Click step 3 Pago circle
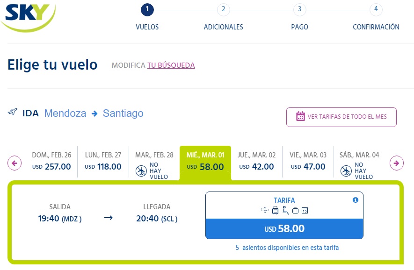This screenshot has width=414, height=270. (299, 9)
